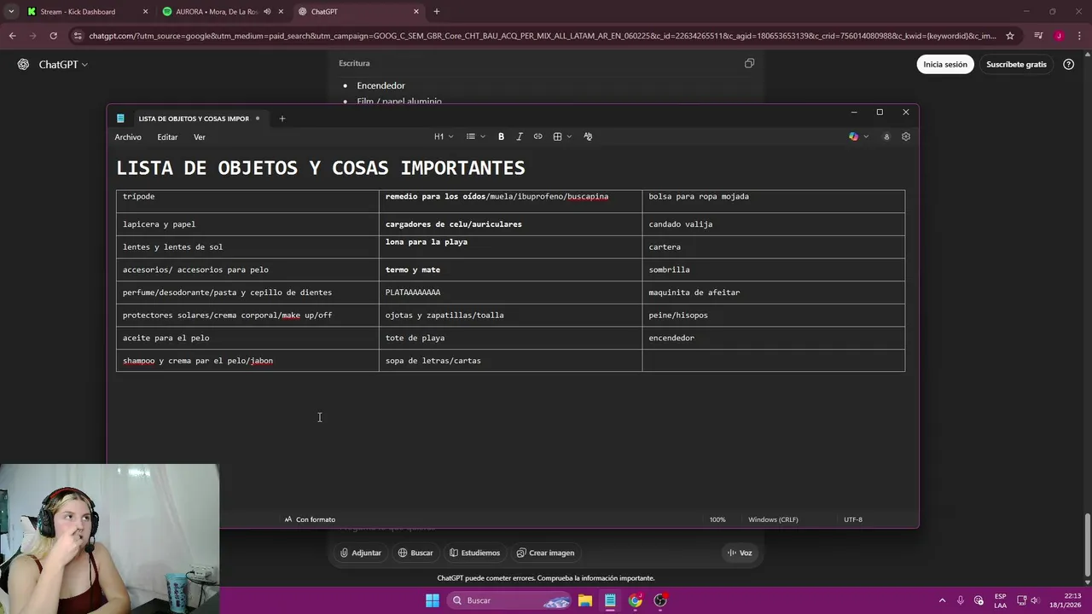
Task: Toggle italic formatting in Notepad toolbar
Action: click(x=520, y=136)
